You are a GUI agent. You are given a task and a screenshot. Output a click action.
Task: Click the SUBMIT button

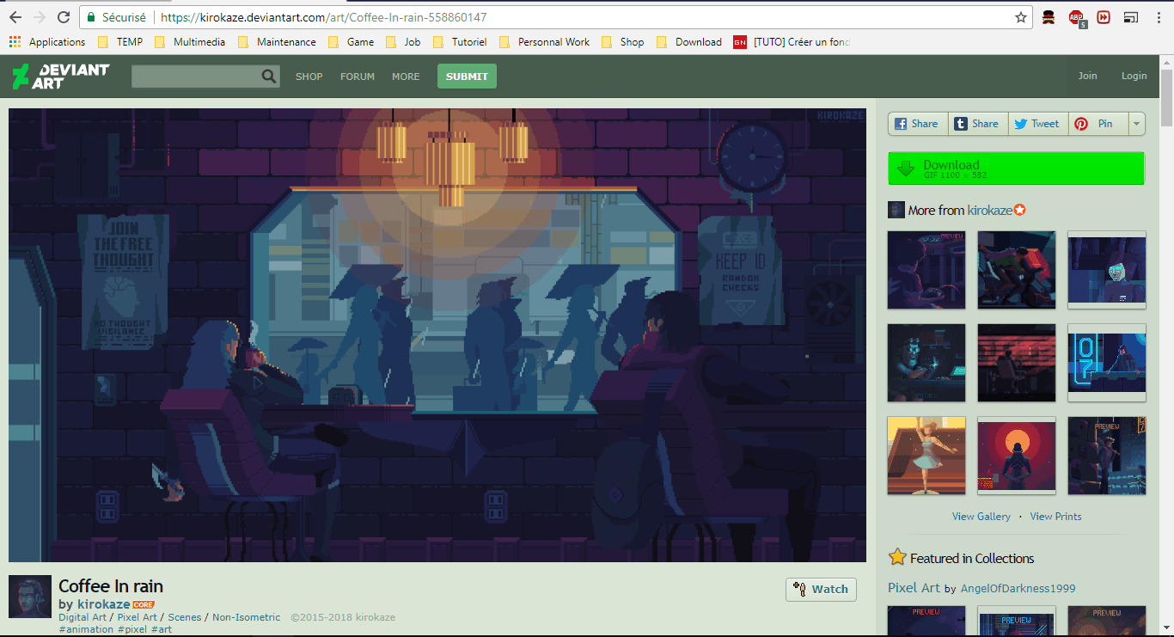[467, 77]
